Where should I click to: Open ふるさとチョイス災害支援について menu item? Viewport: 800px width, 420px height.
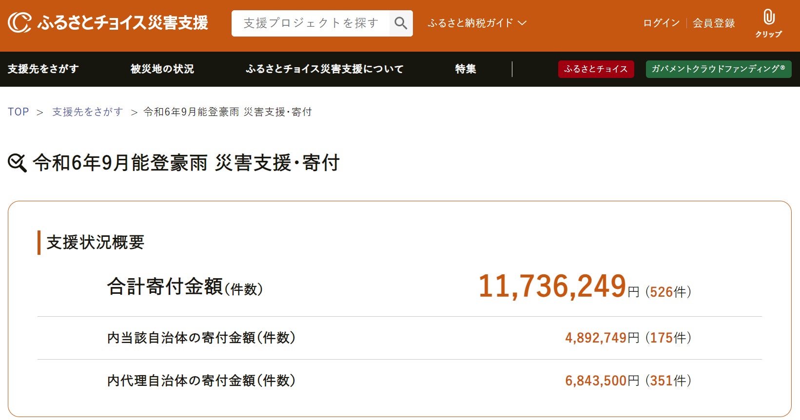pyautogui.click(x=324, y=69)
